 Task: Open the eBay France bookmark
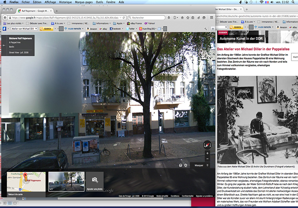coord(134,23)
